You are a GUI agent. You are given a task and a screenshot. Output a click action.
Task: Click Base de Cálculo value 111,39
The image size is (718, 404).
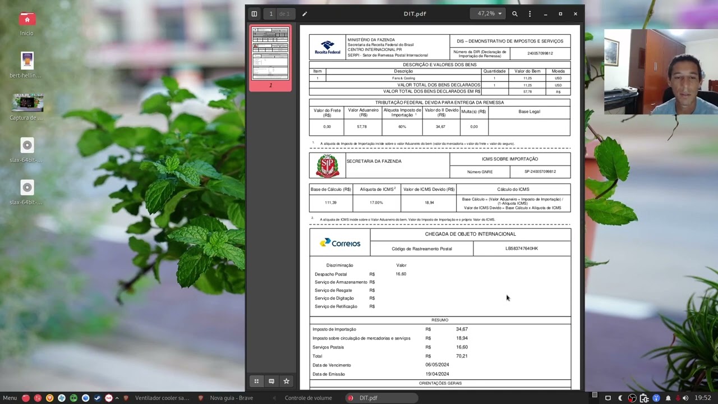(x=330, y=203)
